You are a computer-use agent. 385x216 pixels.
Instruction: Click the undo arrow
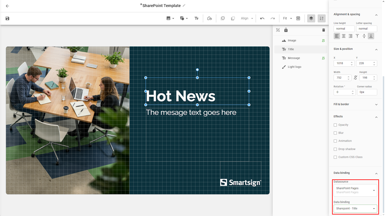[262, 18]
